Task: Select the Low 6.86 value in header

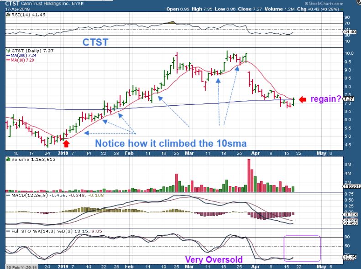Action: [x=225, y=9]
